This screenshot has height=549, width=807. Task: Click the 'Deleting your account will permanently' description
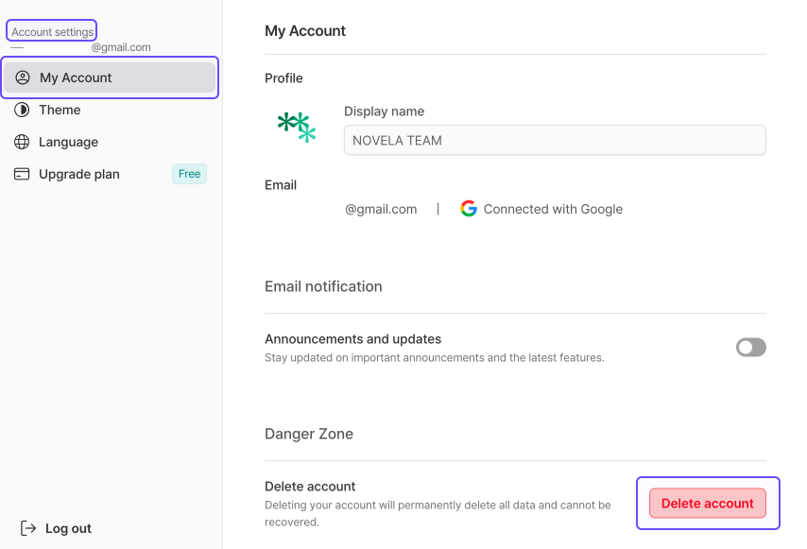(438, 513)
